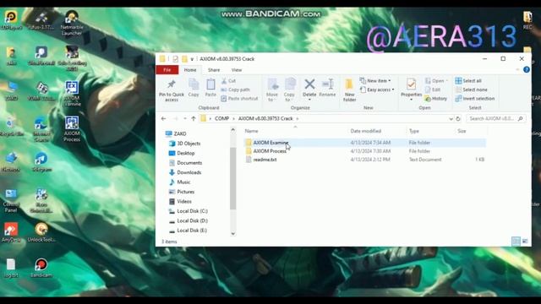Click navigation pane scroll down arrow
Viewport: 541px width, 304px height.
click(x=233, y=233)
